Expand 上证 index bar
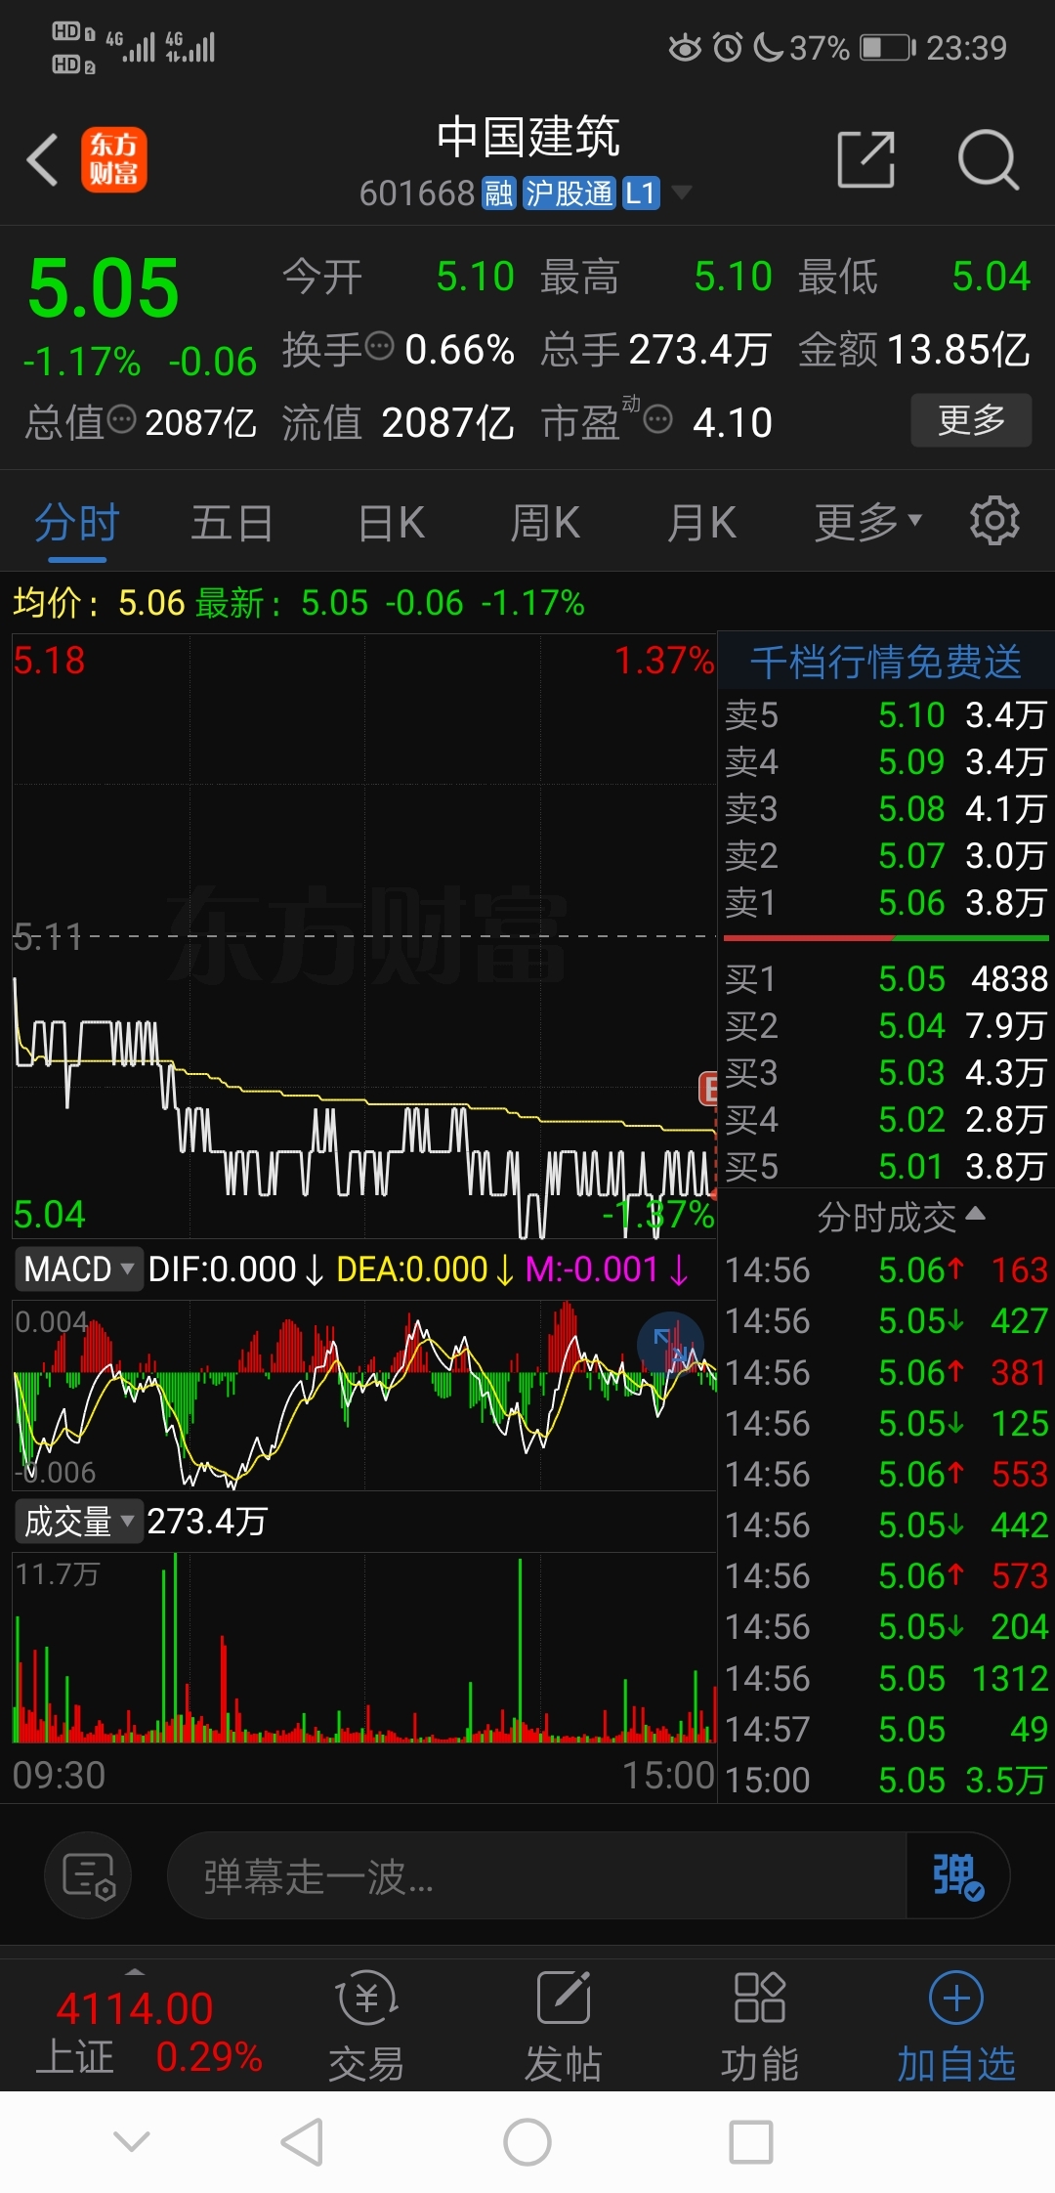 [x=135, y=1973]
